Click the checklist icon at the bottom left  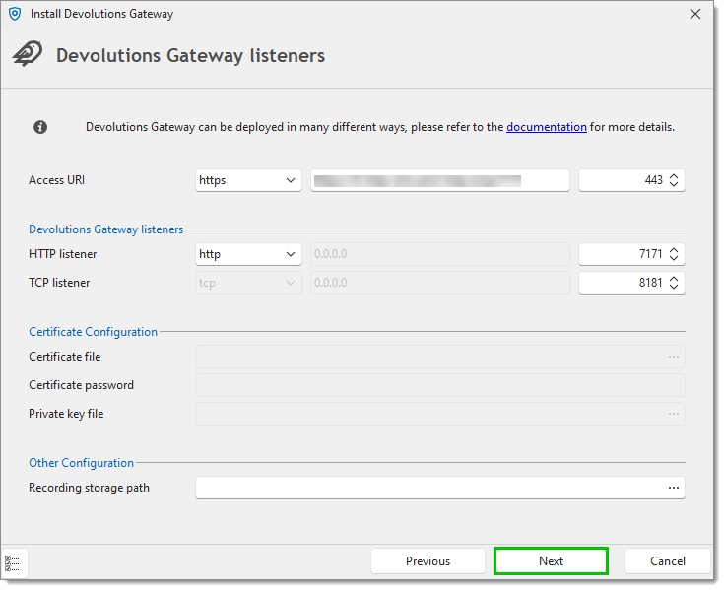point(13,565)
